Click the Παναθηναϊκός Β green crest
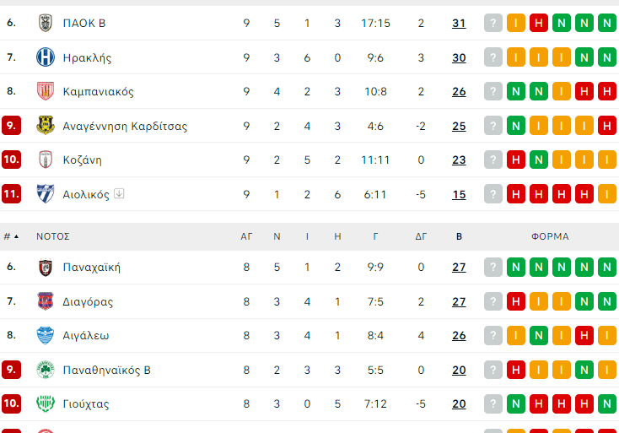This screenshot has width=619, height=433. pos(45,370)
